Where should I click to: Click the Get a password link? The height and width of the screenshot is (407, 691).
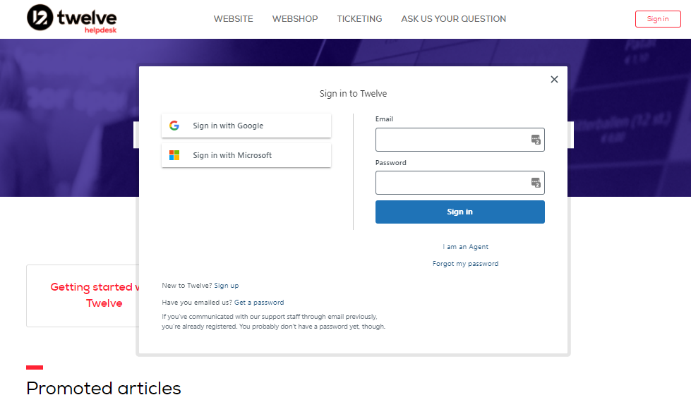pyautogui.click(x=259, y=302)
